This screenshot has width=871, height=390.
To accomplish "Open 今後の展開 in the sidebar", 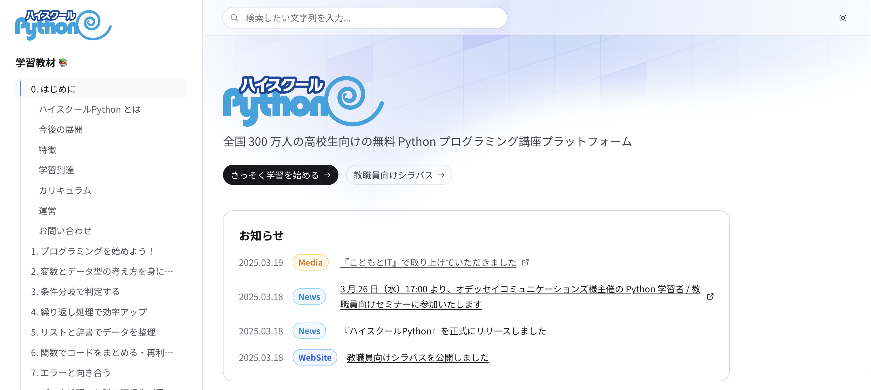I will pos(60,130).
